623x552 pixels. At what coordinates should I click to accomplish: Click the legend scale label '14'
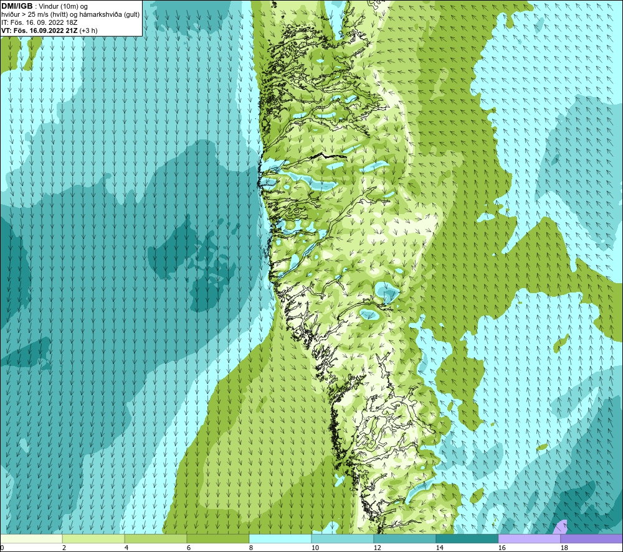click(x=439, y=548)
